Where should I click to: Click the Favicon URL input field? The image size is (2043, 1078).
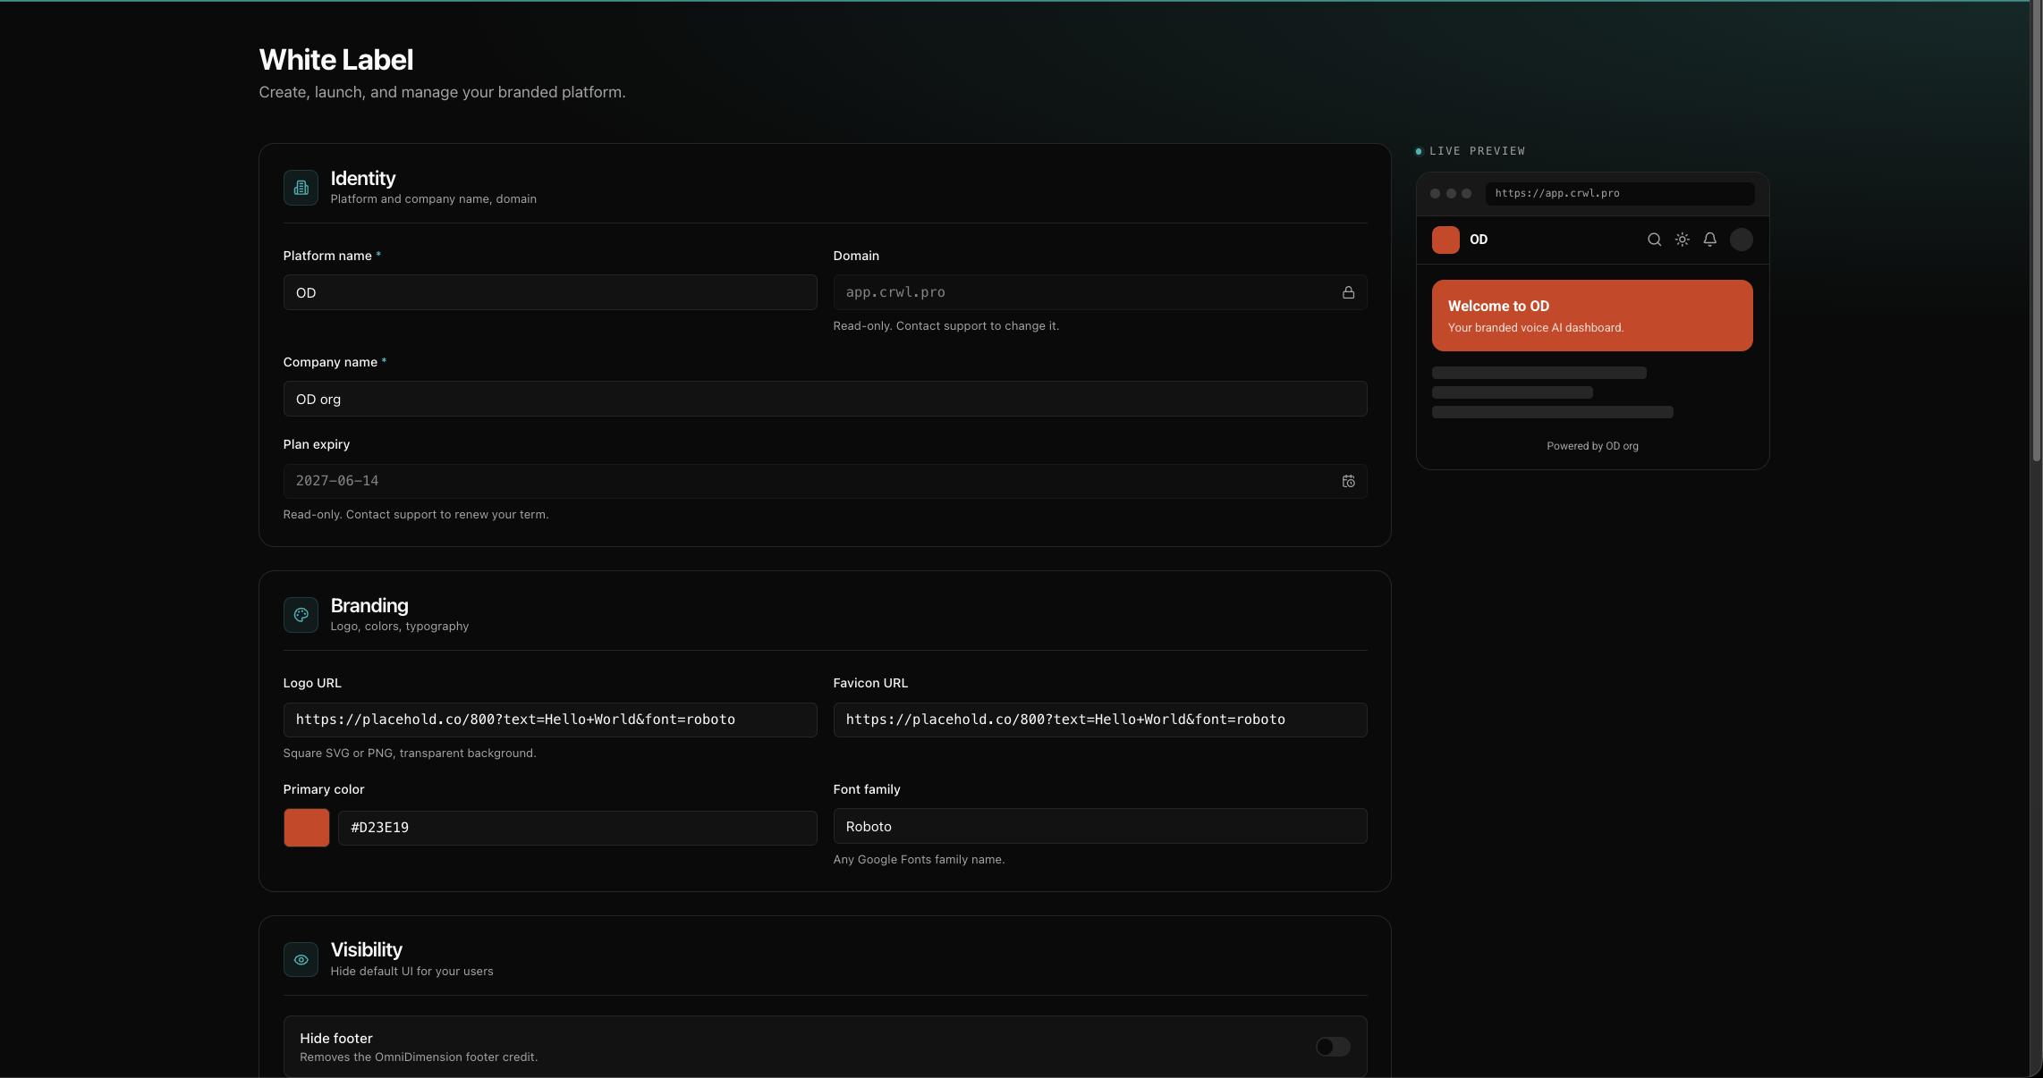coord(1100,720)
